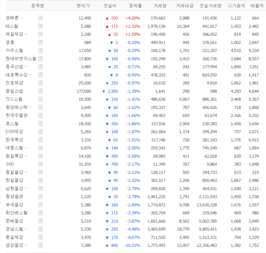This screenshot has width=266, height=253.
Task: Open the 문배철강 stock link
Action: 14,221
